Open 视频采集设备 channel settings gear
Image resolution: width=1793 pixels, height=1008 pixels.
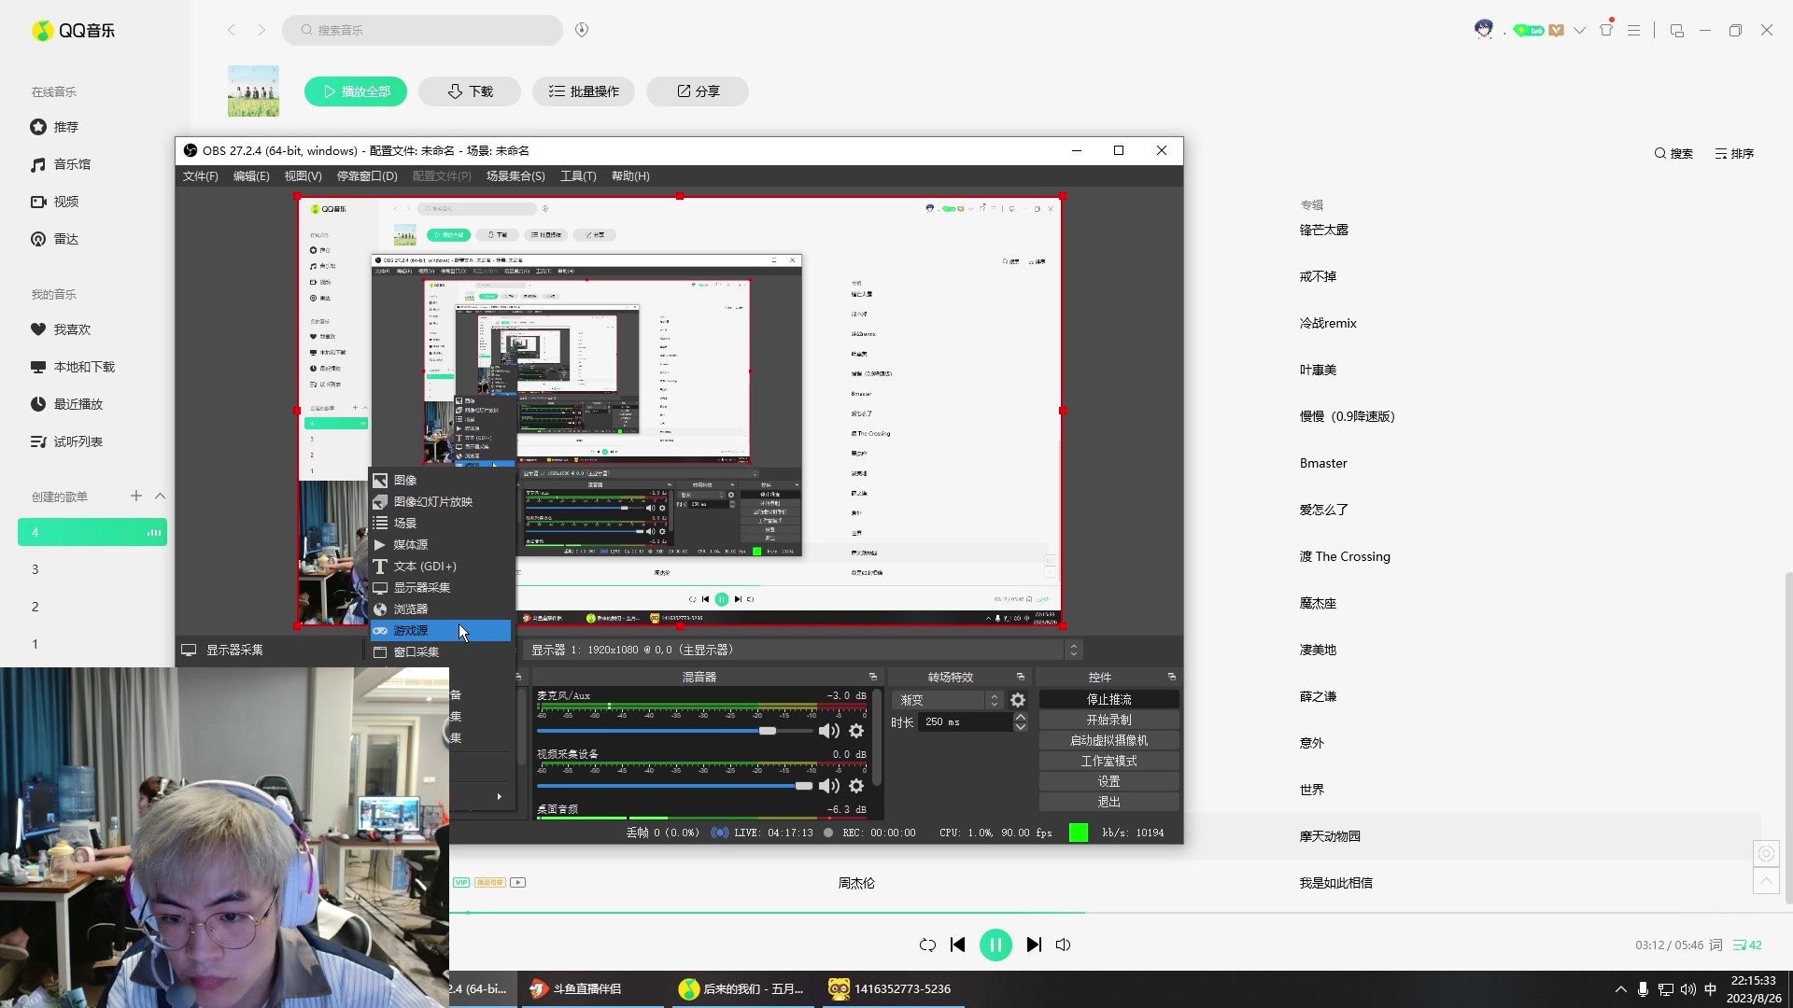click(x=856, y=786)
